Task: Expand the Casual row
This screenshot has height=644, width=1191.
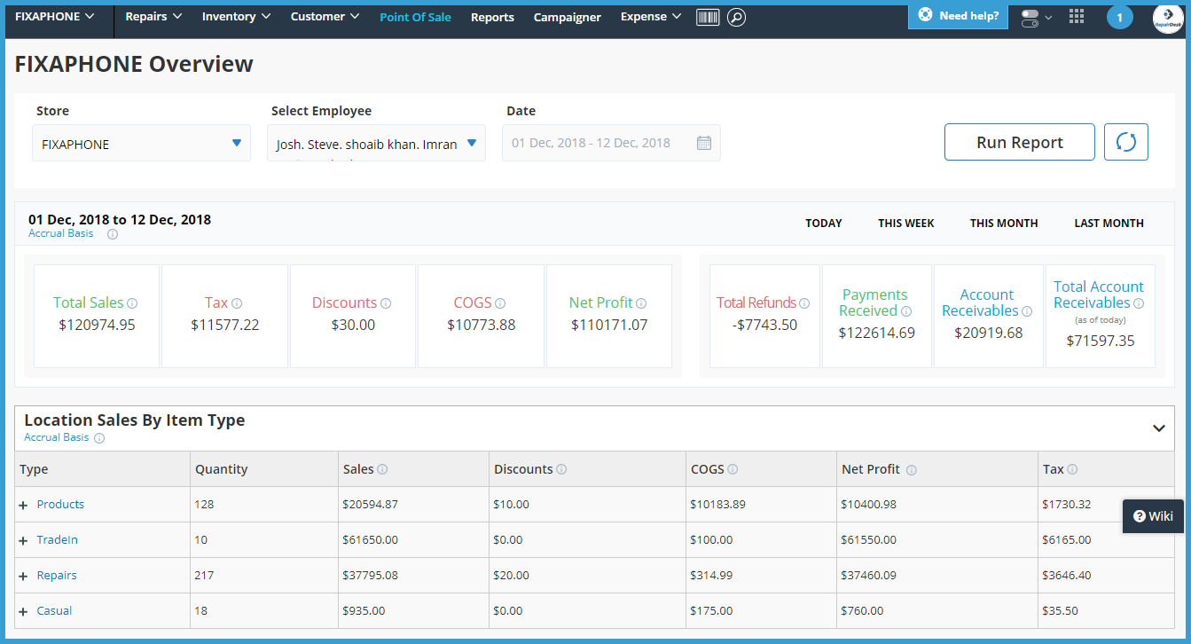Action: coord(24,611)
